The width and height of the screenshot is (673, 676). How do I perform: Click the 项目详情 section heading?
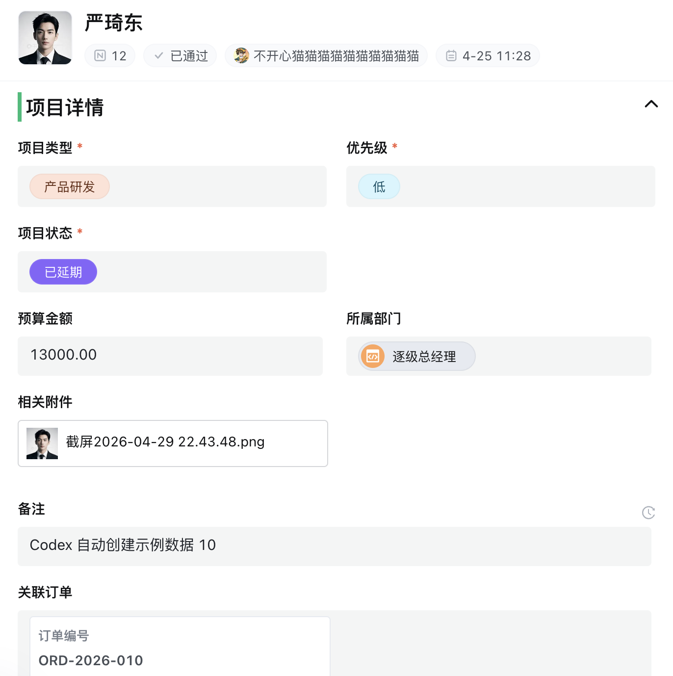click(65, 107)
